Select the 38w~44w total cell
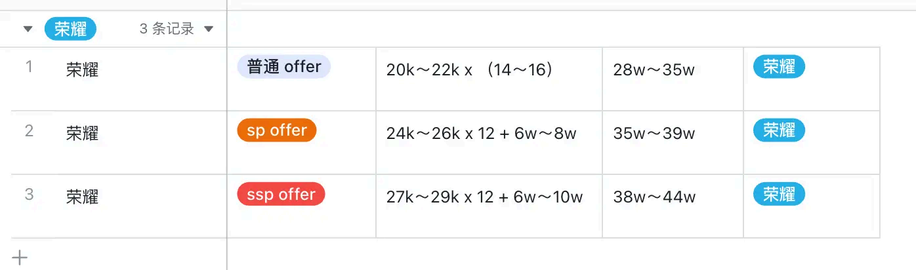The image size is (916, 270). [654, 197]
